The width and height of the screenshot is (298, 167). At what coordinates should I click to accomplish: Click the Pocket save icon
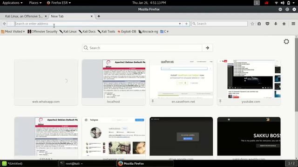267,24
